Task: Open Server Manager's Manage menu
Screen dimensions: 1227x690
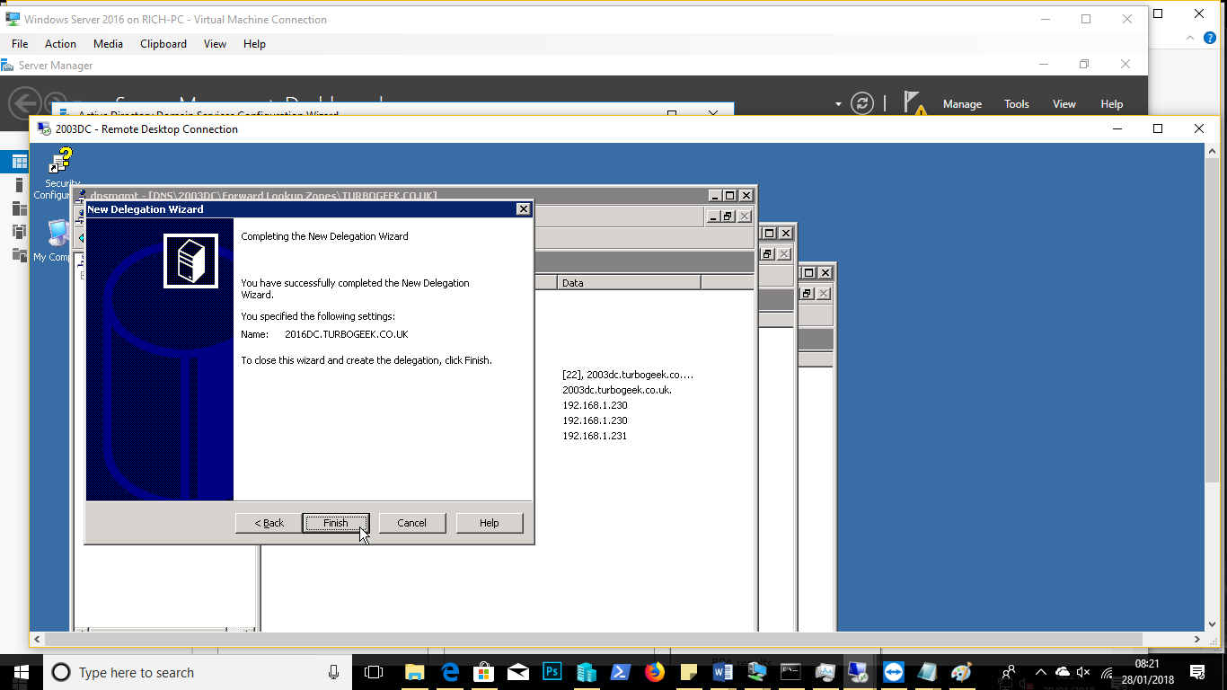Action: point(962,104)
